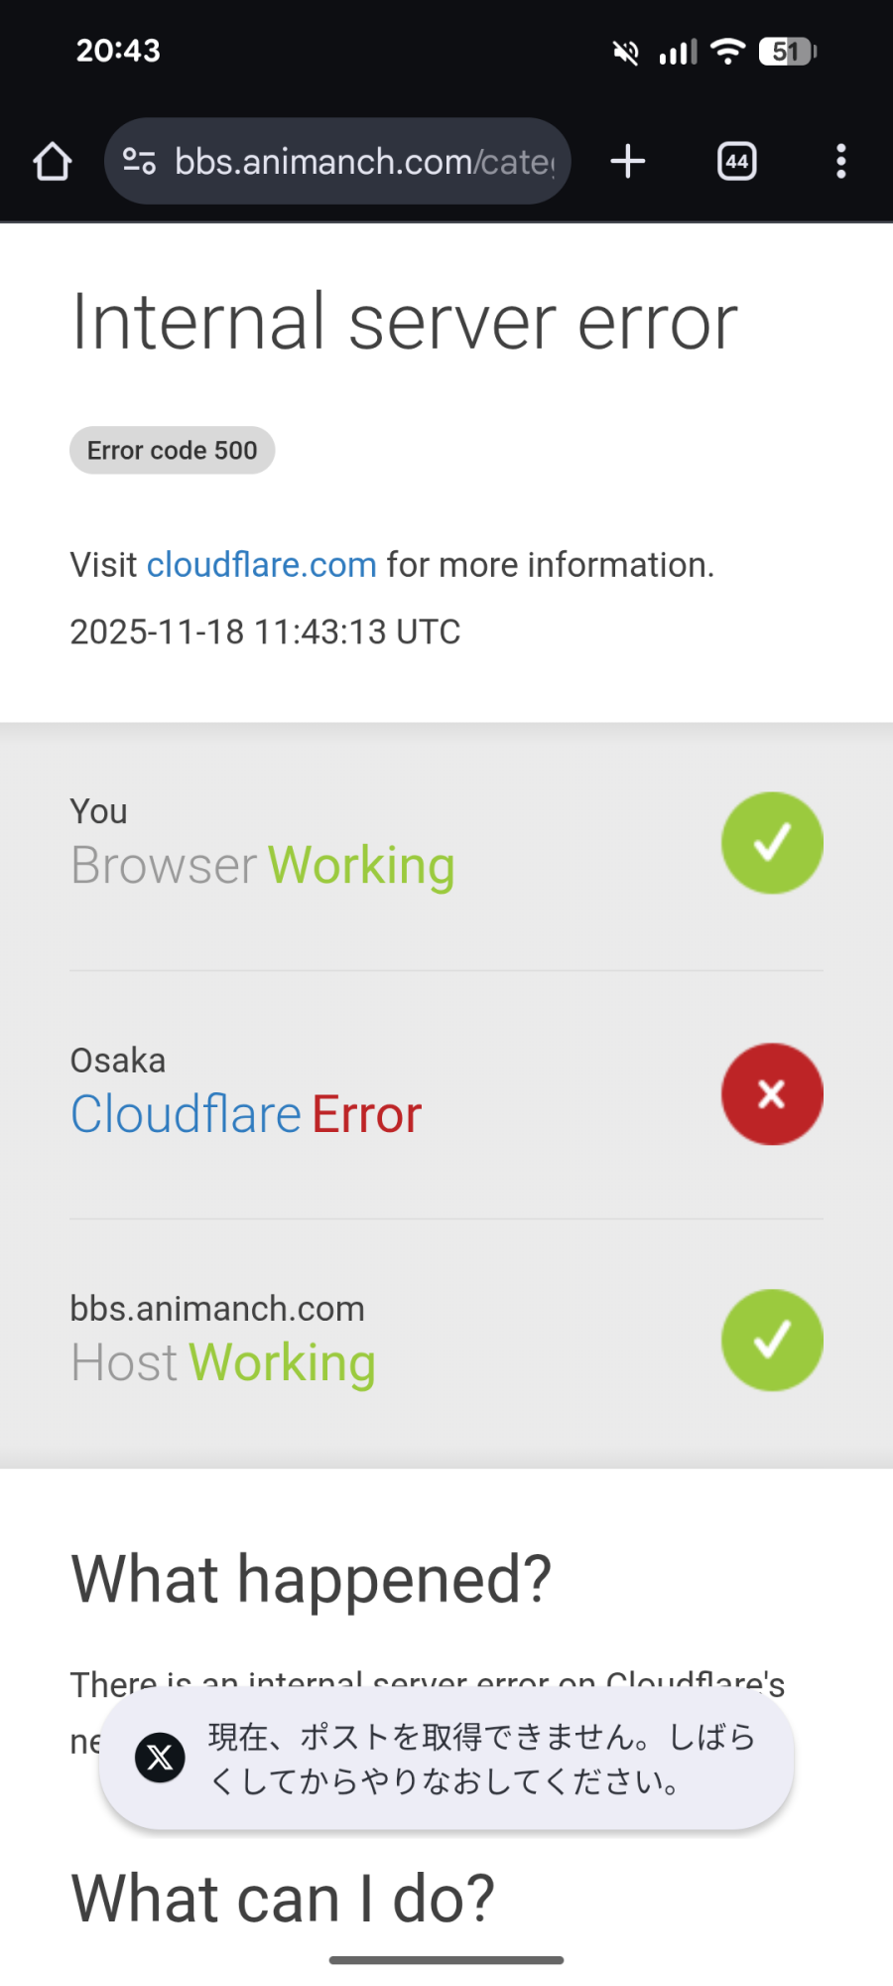Click the bbs.animanch.com address bar
Viewport: 893px width, 1986px height.
coord(363,162)
